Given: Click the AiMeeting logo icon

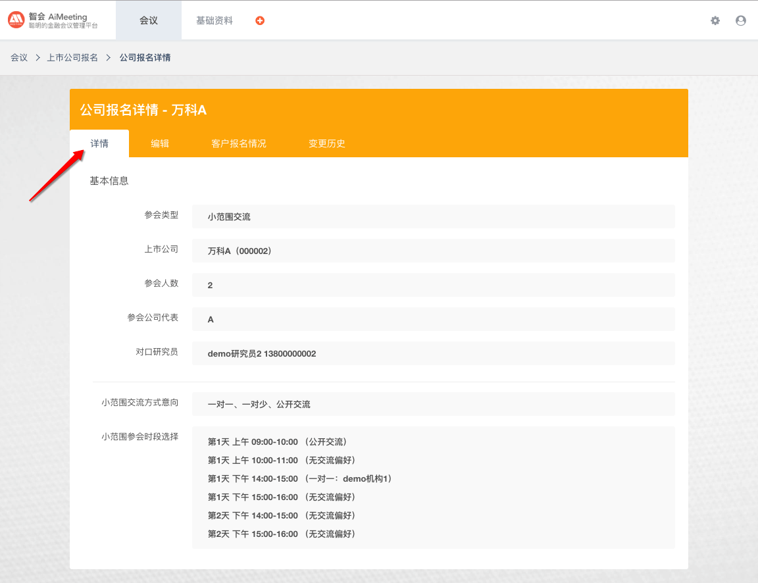Looking at the screenshot, I should click(16, 20).
